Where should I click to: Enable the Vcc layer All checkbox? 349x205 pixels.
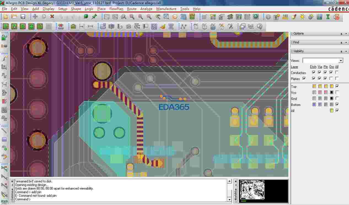(337, 92)
